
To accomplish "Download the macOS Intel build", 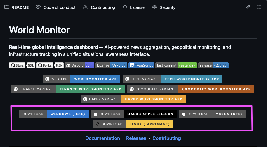I will click(x=213, y=114).
